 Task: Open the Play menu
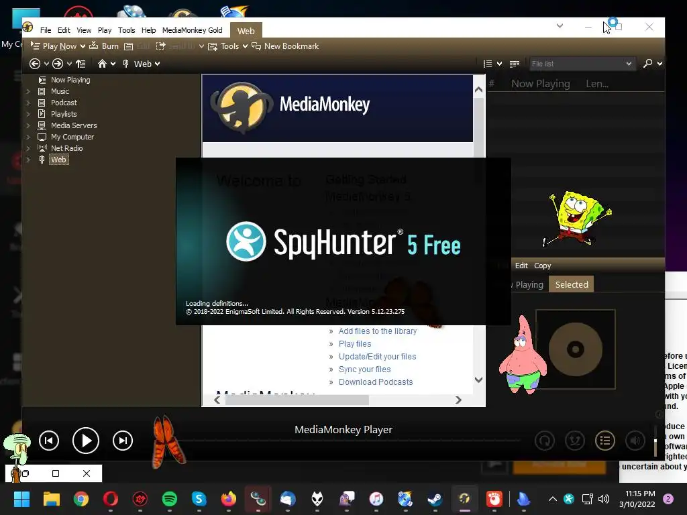click(x=105, y=30)
